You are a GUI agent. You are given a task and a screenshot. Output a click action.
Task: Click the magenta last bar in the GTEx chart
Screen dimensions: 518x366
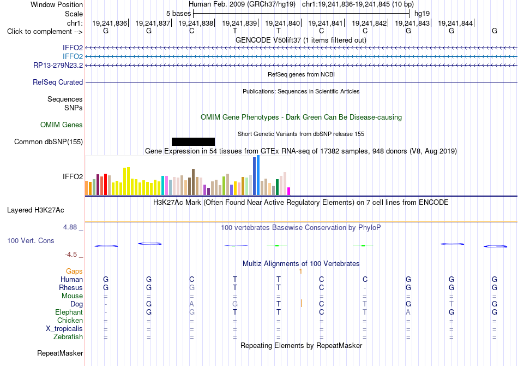[289, 191]
